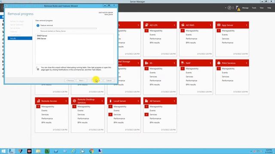The height and width of the screenshot is (154, 275).
Task: Click the All Servers tile icon
Action: pos(147,101)
